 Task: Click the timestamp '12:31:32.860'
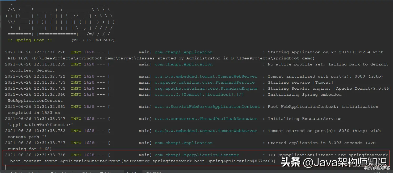tap(50, 95)
